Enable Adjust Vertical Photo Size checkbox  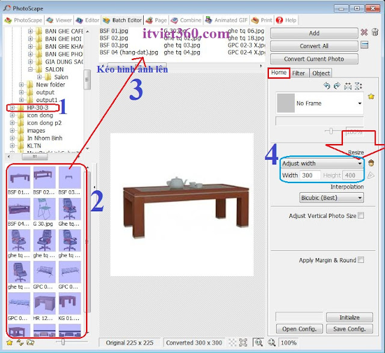click(x=361, y=216)
